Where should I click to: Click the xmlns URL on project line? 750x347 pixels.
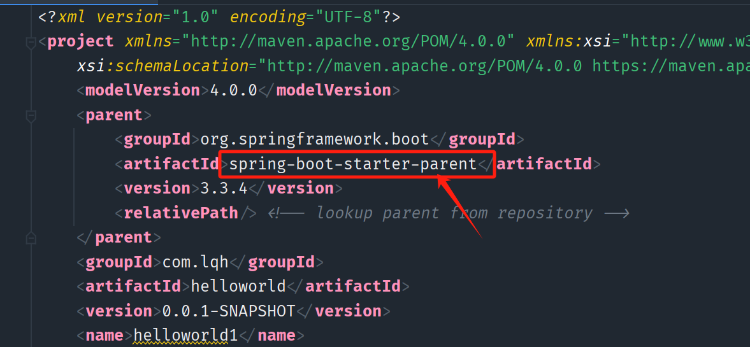[x=349, y=42]
